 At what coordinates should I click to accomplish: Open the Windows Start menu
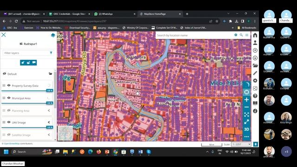(6, 152)
